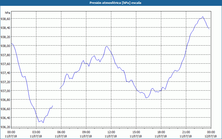
Task: Click the 12/07/18 date label
Action: point(211,136)
